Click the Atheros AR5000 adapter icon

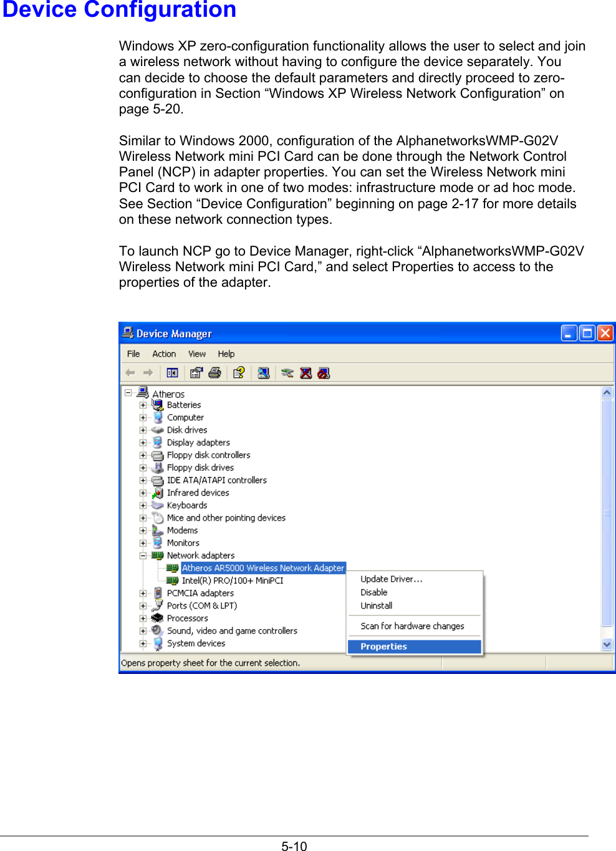(x=173, y=568)
